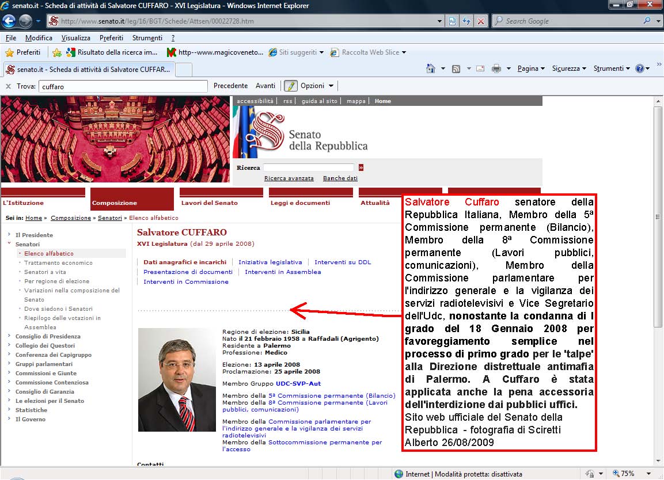Expand the address bar URL history dropdown
The image size is (664, 480).
(x=439, y=21)
